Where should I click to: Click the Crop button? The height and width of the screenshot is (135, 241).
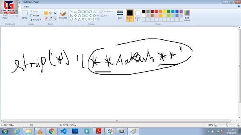[34, 12]
